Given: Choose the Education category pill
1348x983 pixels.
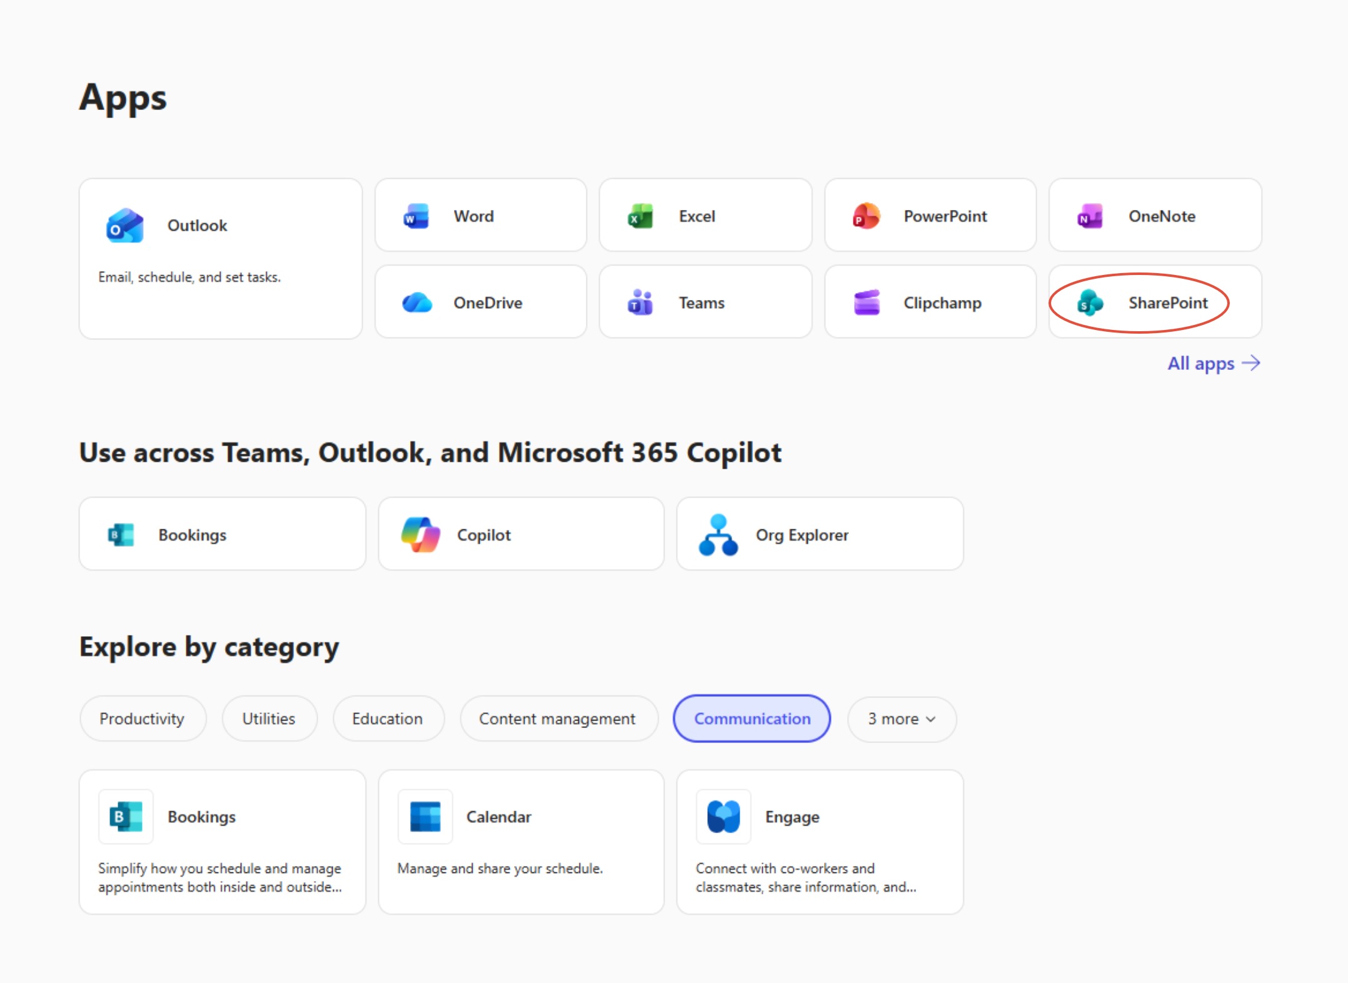Looking at the screenshot, I should [388, 719].
